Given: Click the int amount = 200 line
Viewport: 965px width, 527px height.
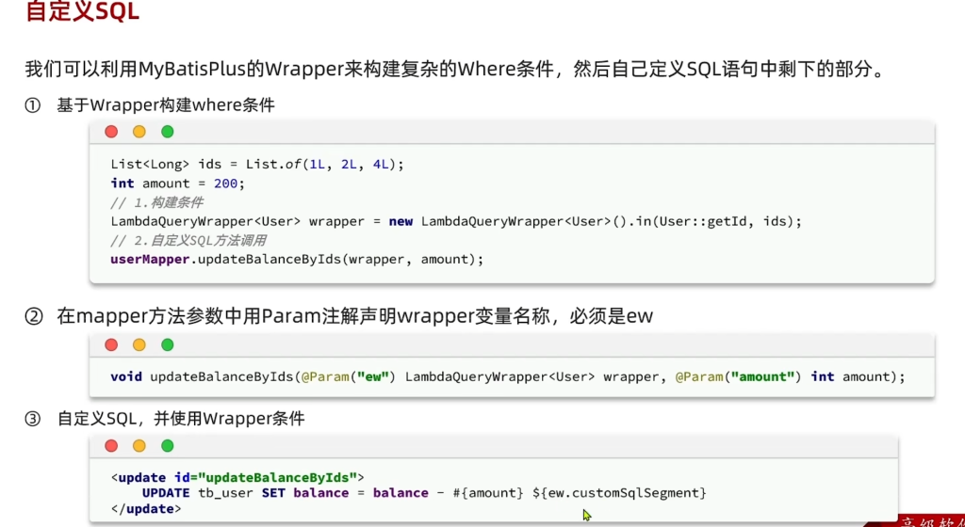Looking at the screenshot, I should click(174, 184).
